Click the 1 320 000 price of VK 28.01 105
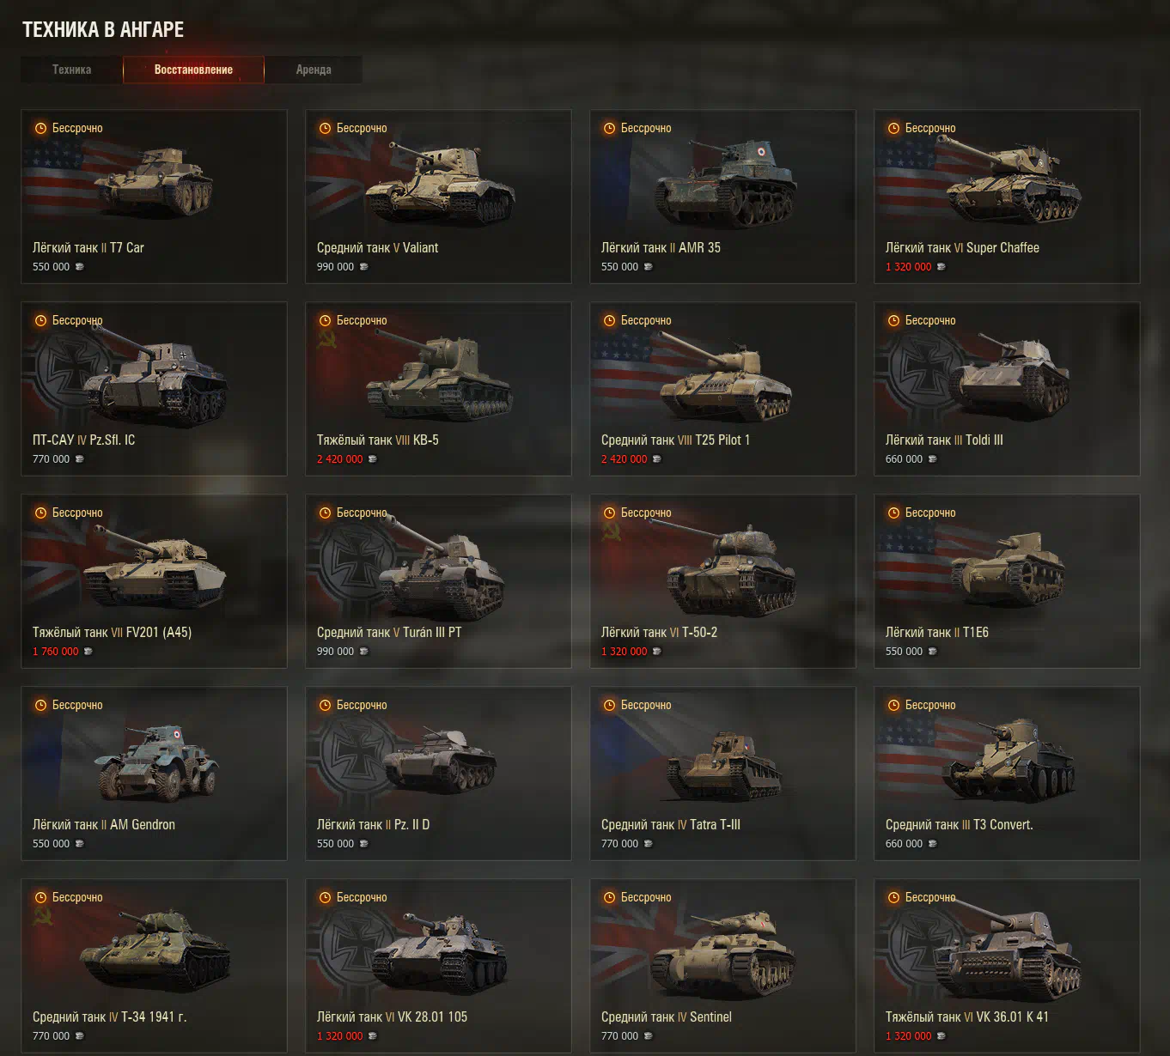The width and height of the screenshot is (1170, 1056). (x=340, y=1036)
